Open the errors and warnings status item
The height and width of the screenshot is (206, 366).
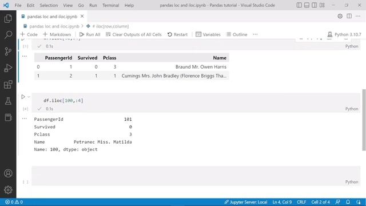point(14,202)
